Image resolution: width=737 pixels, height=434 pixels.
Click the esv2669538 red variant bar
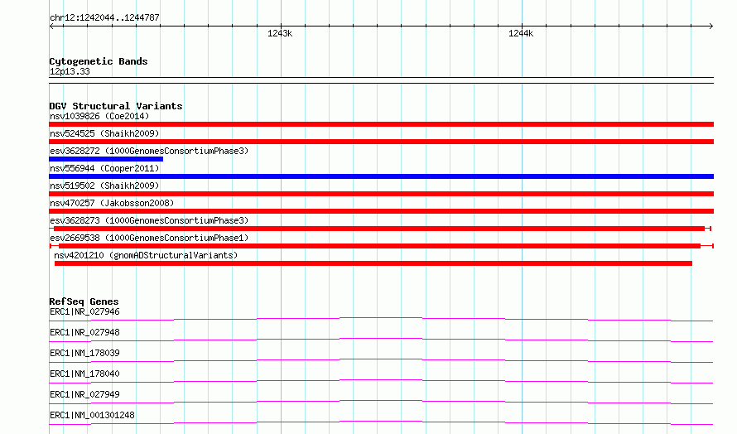382,246
